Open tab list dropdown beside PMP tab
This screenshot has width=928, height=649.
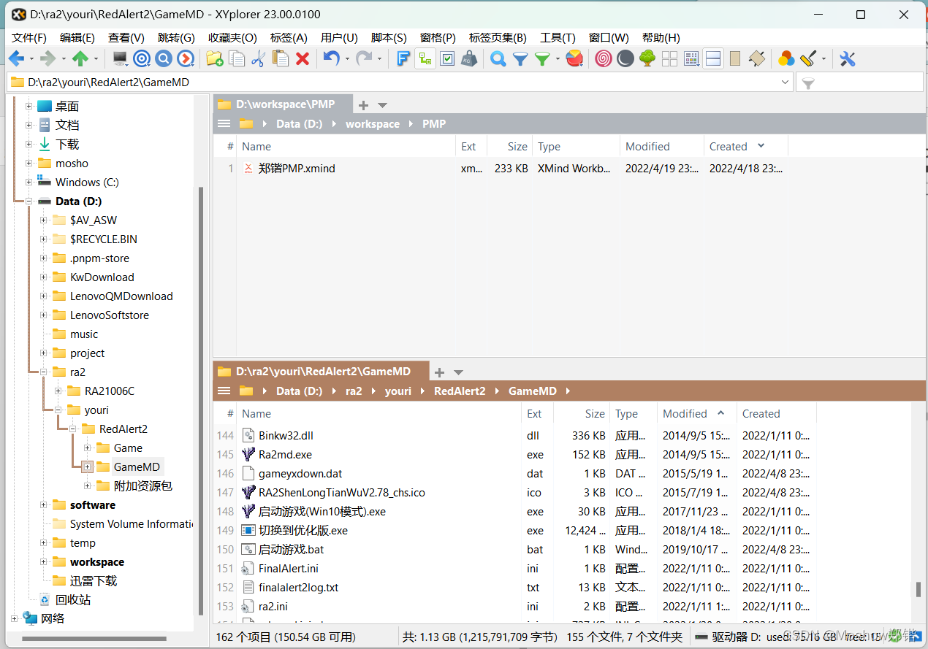pyautogui.click(x=382, y=105)
